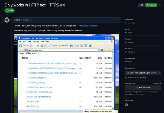The width and height of the screenshot is (164, 113).
Task: Close the inactive notification icons balloon
Action: (x=116, y=111)
